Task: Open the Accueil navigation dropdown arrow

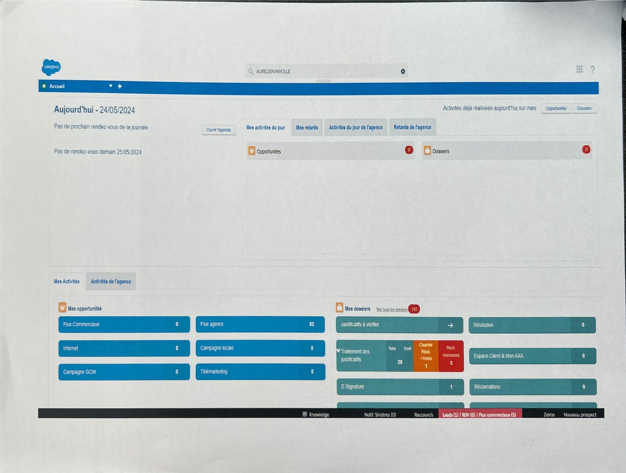Action: (x=111, y=86)
